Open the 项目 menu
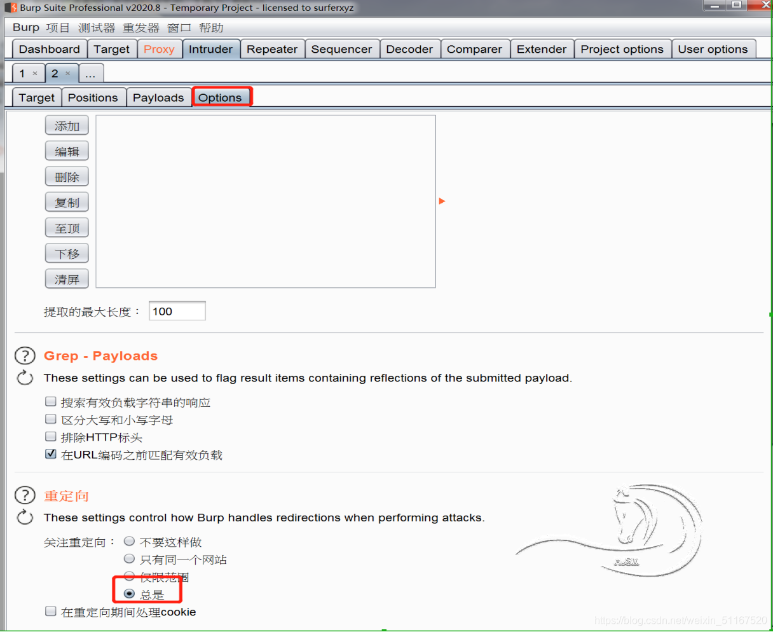This screenshot has height=632, width=773. click(58, 27)
